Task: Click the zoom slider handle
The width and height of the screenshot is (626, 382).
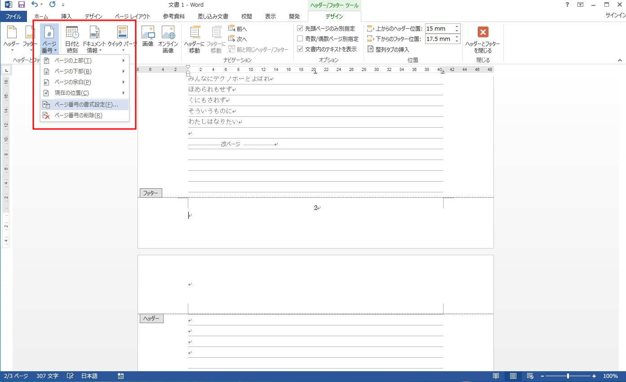Action: 568,376
